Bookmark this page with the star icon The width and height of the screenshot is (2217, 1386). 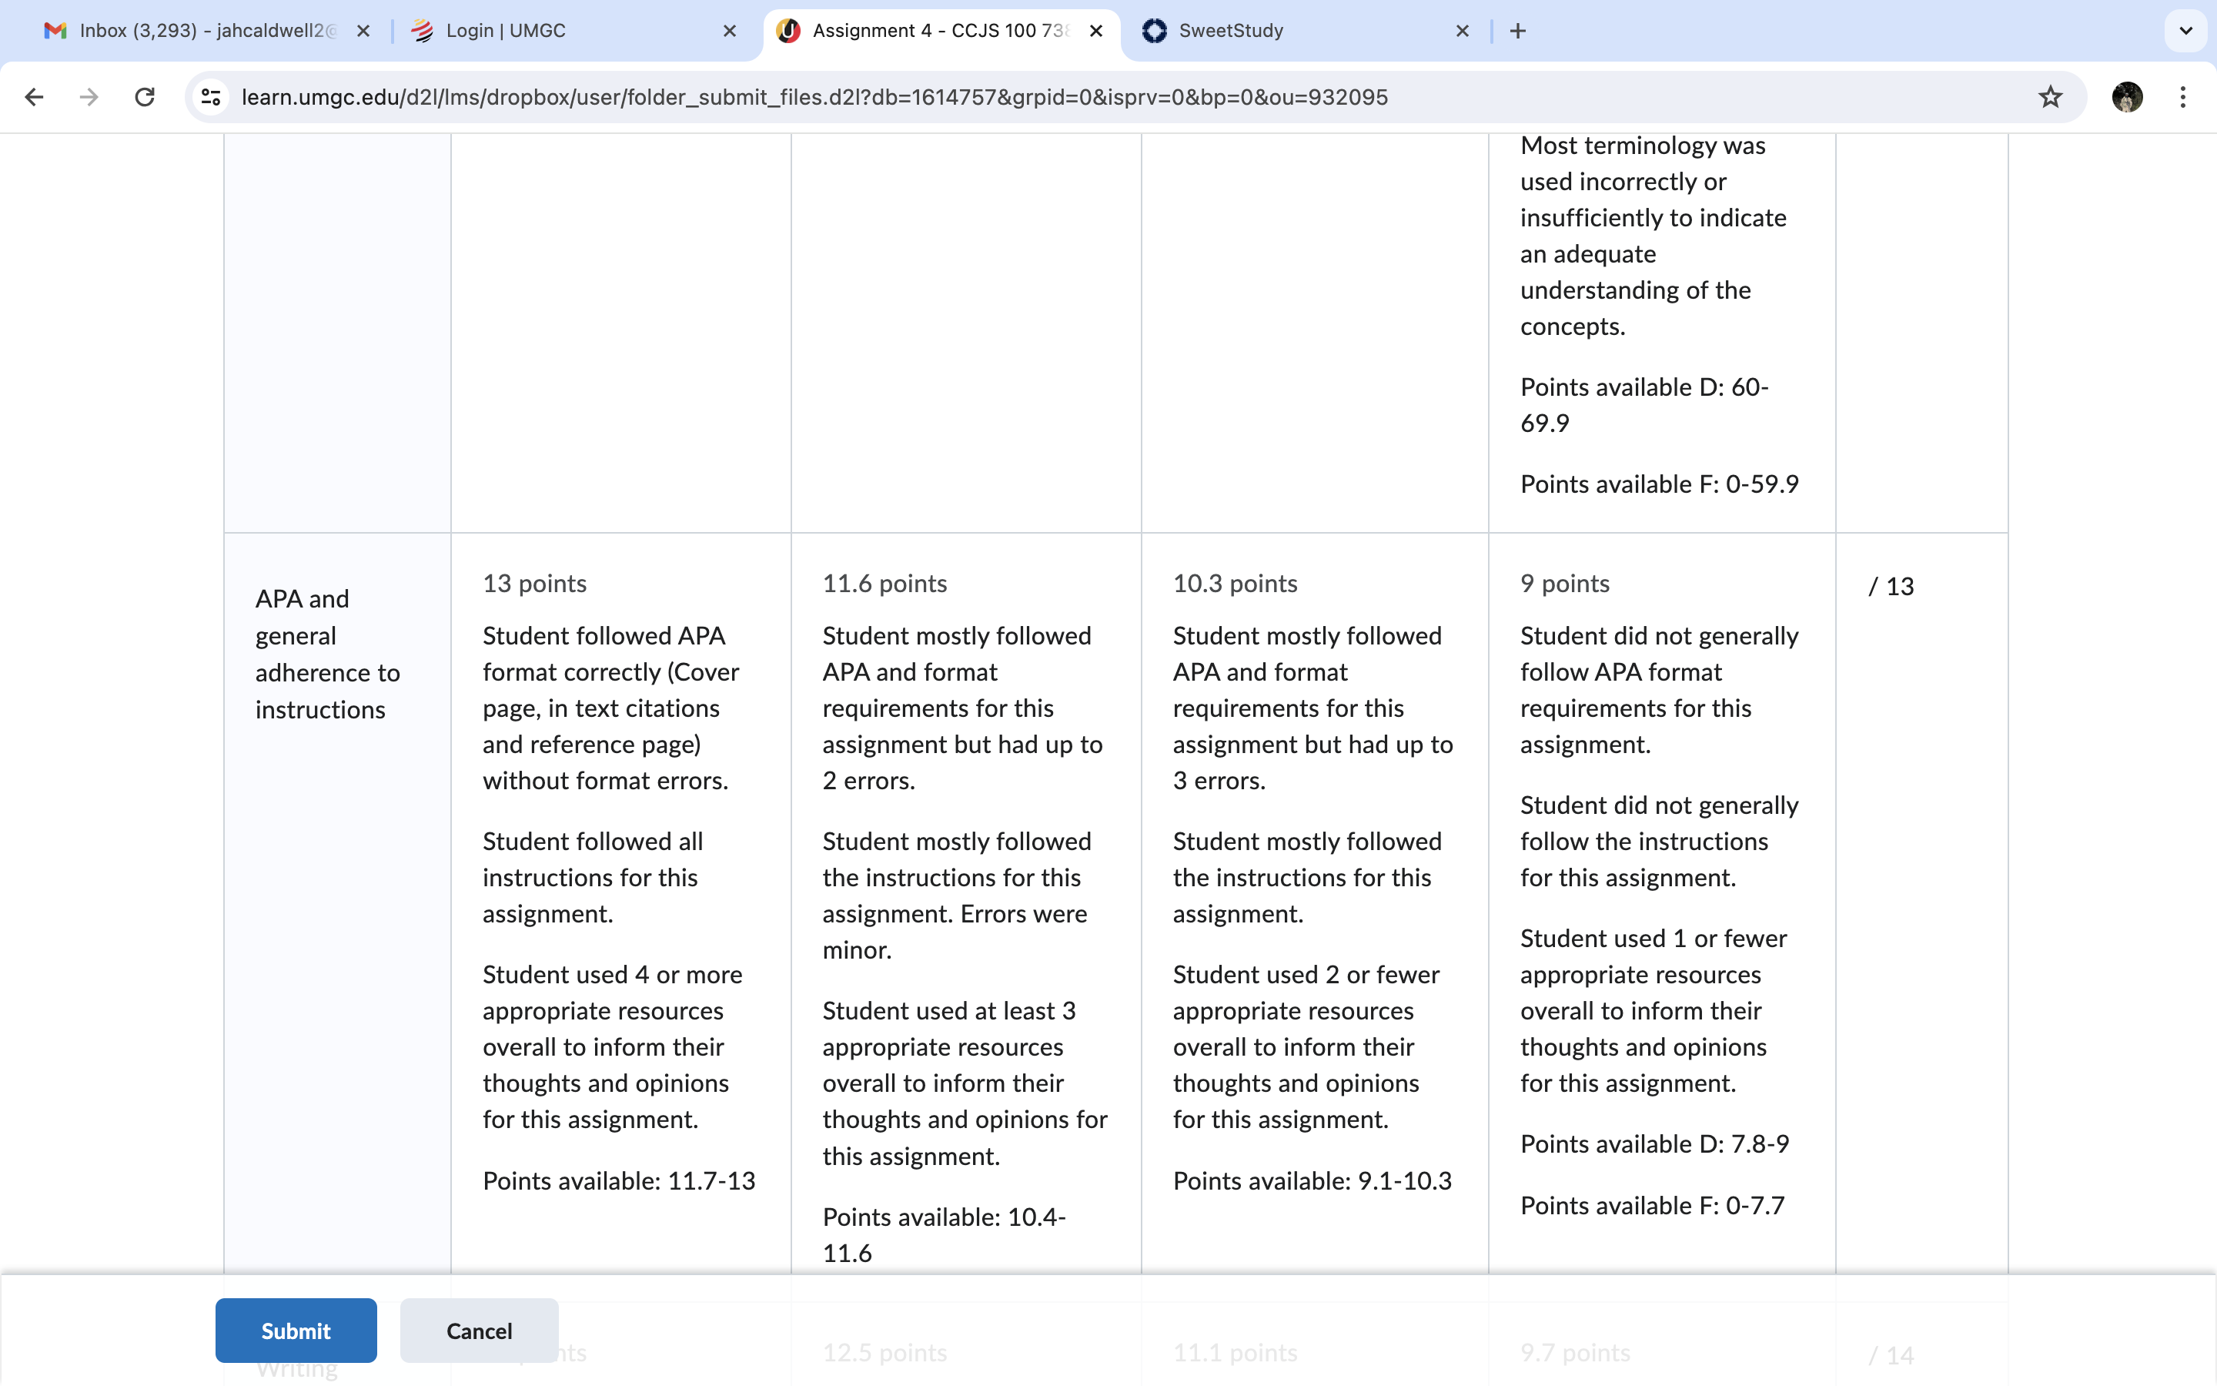(x=2050, y=97)
